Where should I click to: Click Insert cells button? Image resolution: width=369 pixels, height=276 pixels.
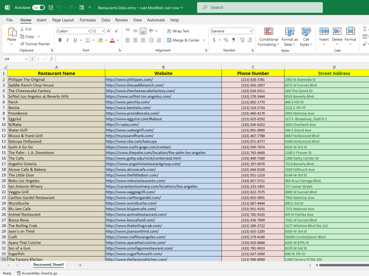[324, 36]
